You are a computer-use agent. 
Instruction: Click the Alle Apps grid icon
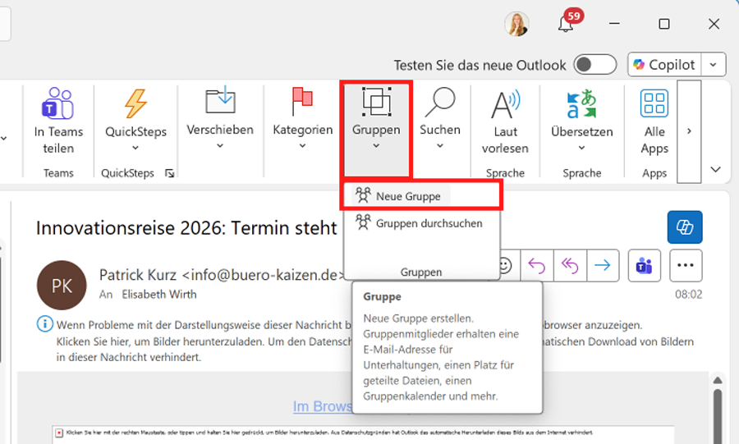654,103
